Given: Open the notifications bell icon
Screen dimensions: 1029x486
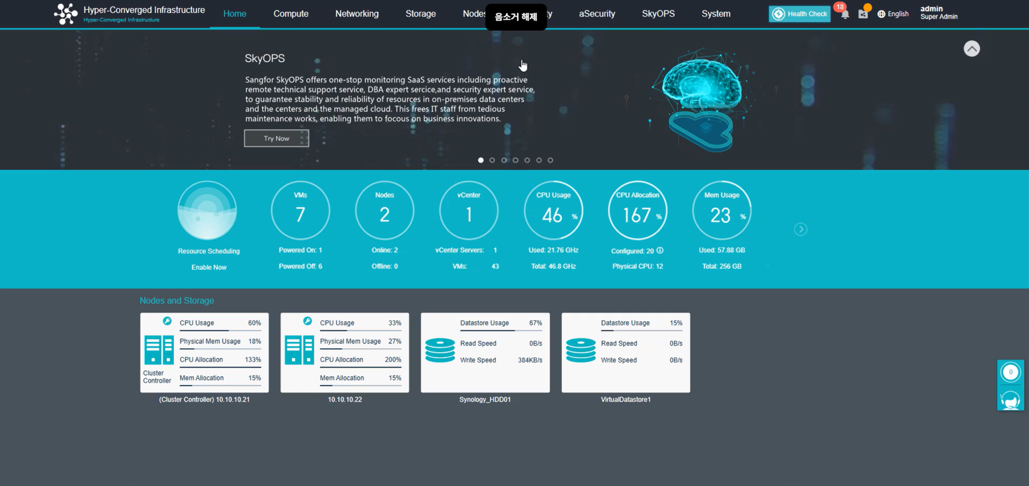Looking at the screenshot, I should (x=845, y=14).
